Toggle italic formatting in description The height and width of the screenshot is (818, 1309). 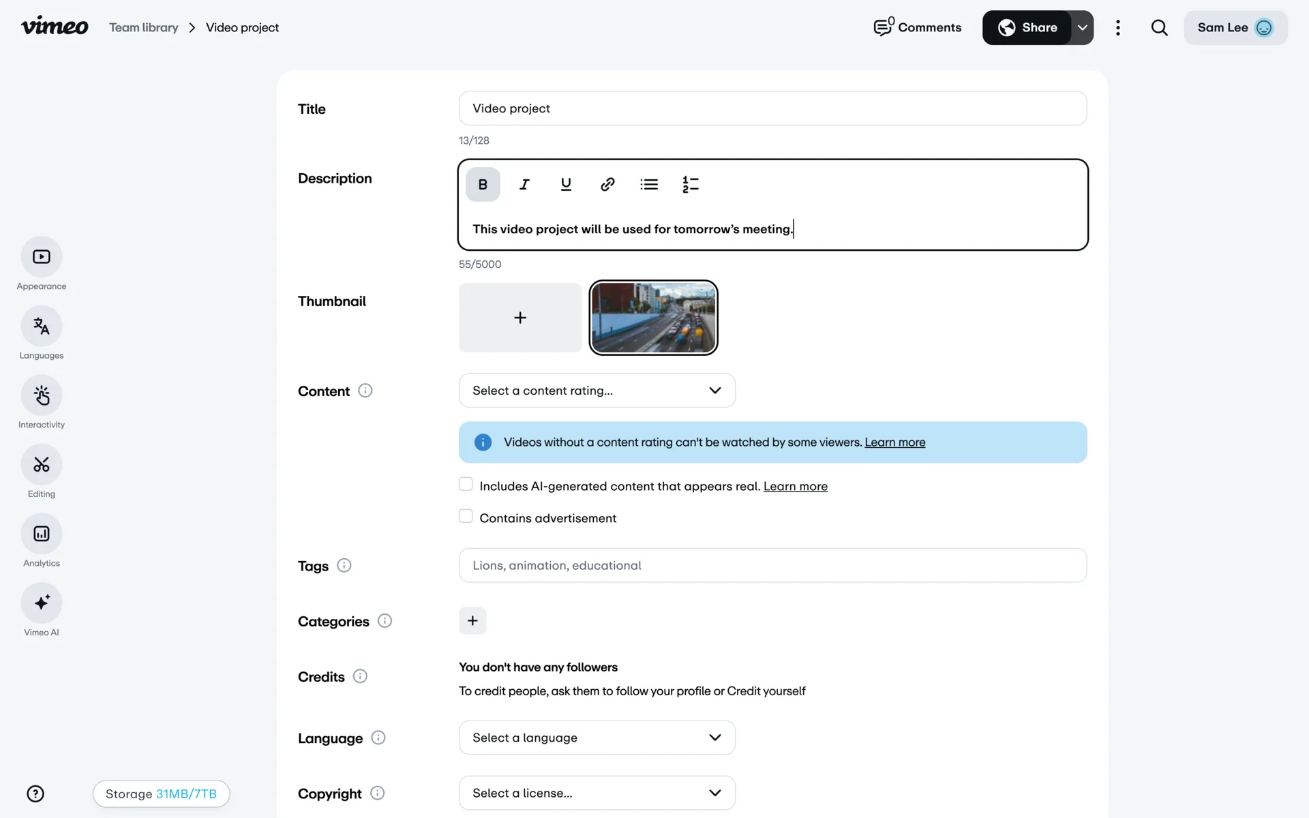(524, 185)
